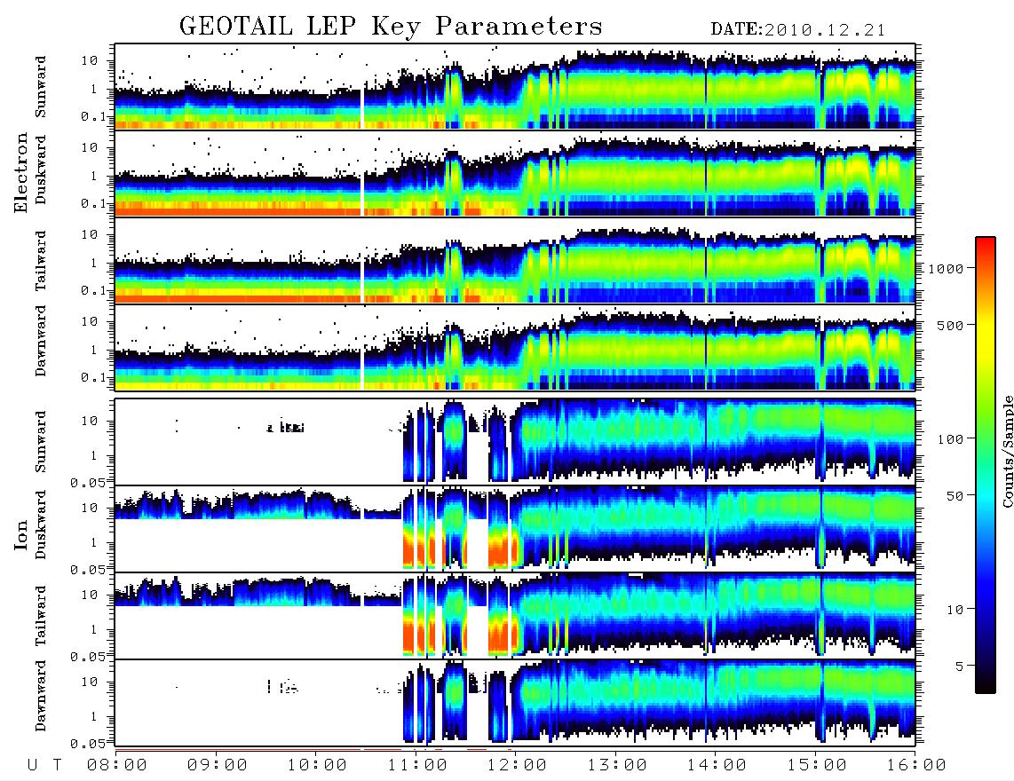The image size is (1014, 781).
Task: Select the Ion Tailward panel label
Action: [x=41, y=616]
